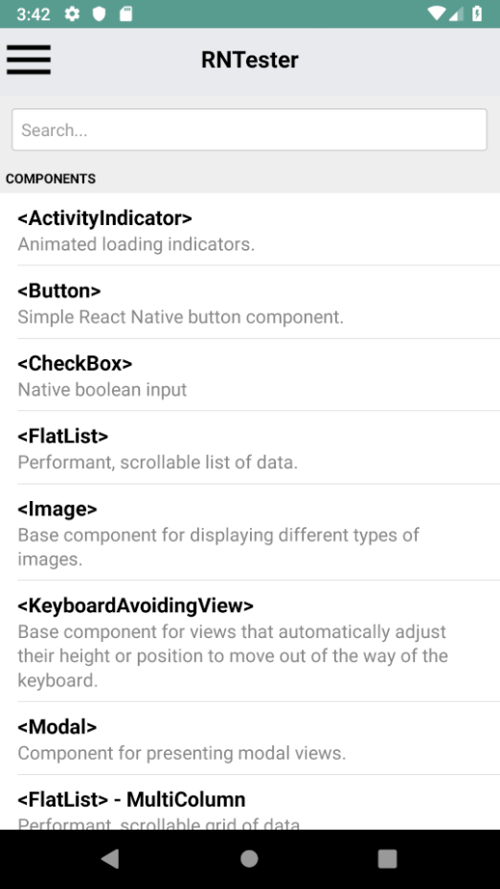This screenshot has height=889, width=500.
Task: Tap the RNTester title header
Action: [x=249, y=59]
